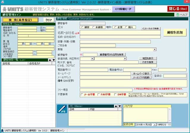Click the 備考 (200文字) text area
This screenshot has width=190, height=133.
click(x=133, y=83)
